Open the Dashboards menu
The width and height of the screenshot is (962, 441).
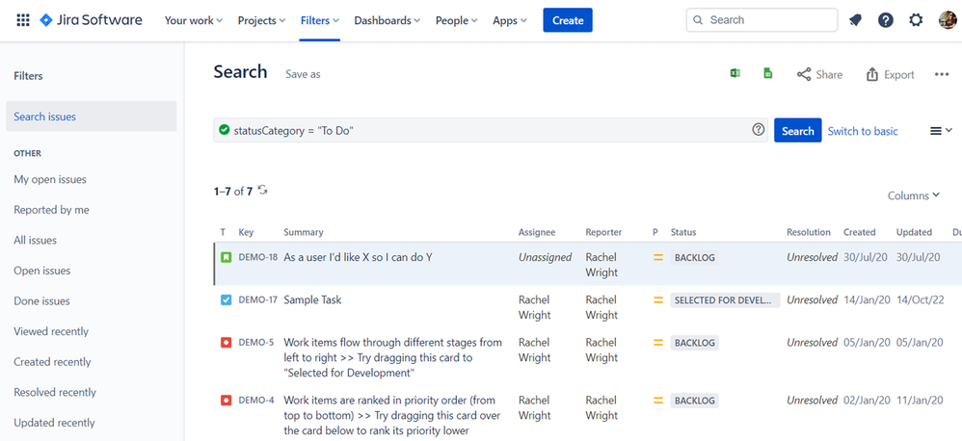point(387,20)
